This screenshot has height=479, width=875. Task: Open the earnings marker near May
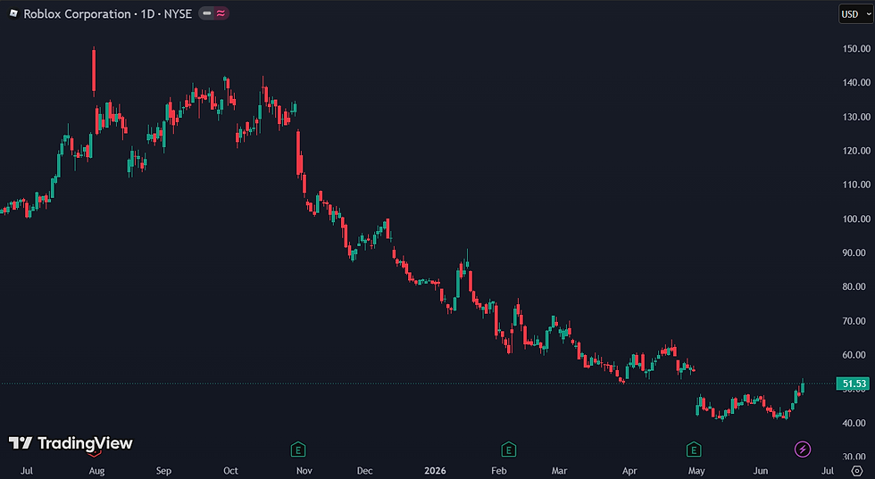click(x=693, y=449)
